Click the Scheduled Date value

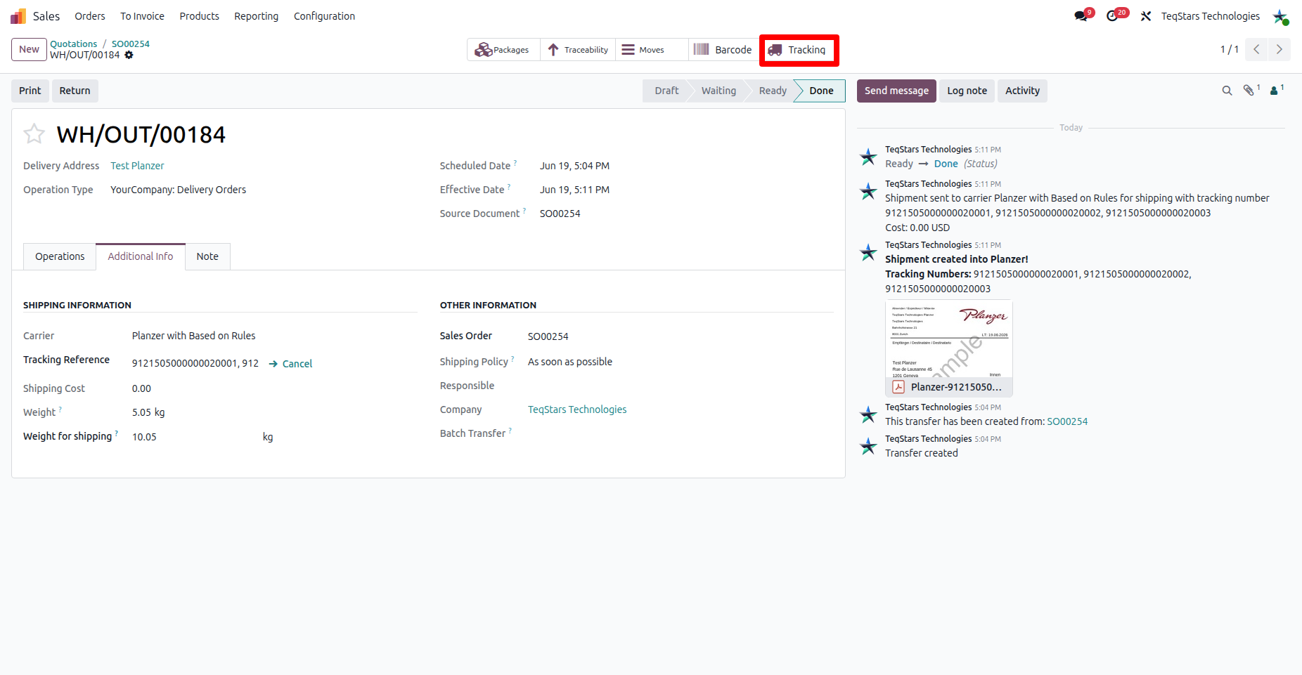[574, 166]
